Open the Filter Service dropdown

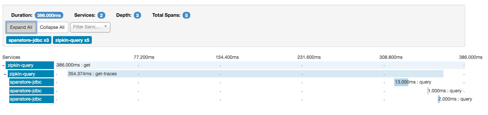click(90, 27)
